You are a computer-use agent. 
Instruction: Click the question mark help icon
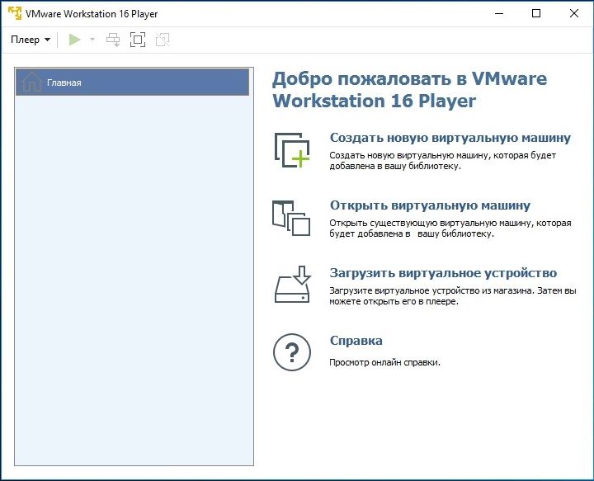click(x=292, y=352)
